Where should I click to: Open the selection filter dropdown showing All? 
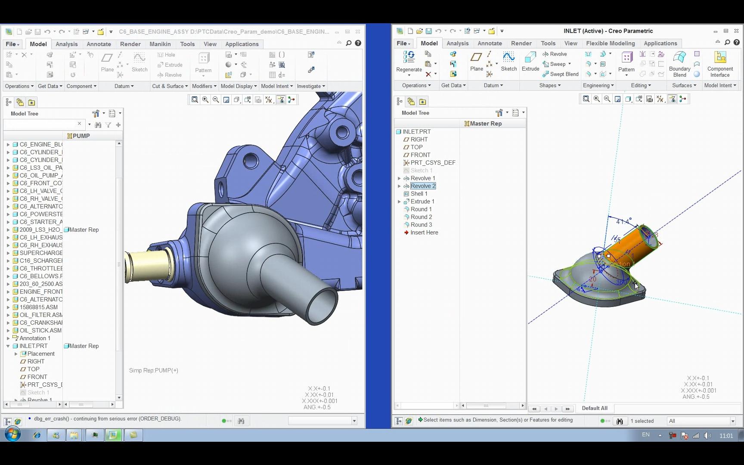tap(732, 421)
